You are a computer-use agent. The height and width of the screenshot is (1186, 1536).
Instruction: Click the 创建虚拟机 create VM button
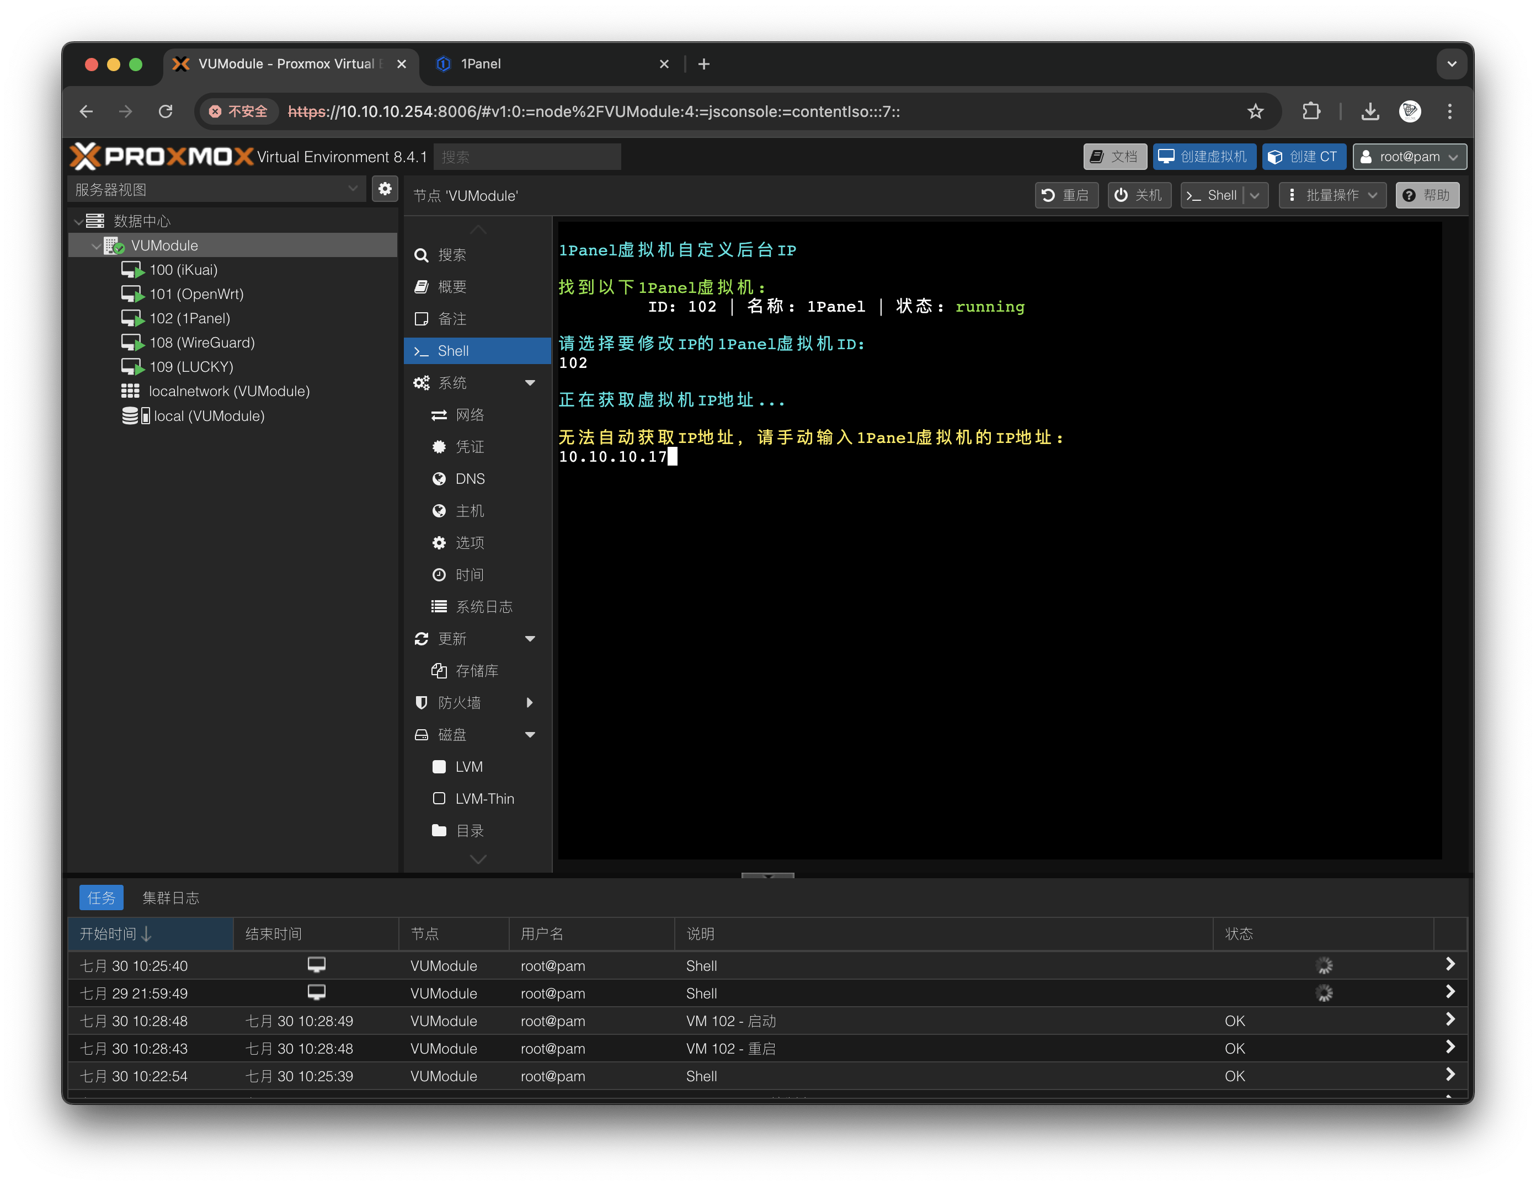click(1203, 157)
